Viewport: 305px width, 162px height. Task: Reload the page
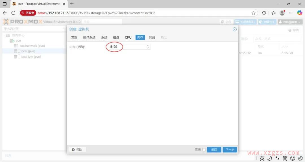13,13
